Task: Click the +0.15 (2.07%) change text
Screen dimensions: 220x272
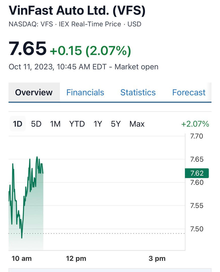Action: 90,50
